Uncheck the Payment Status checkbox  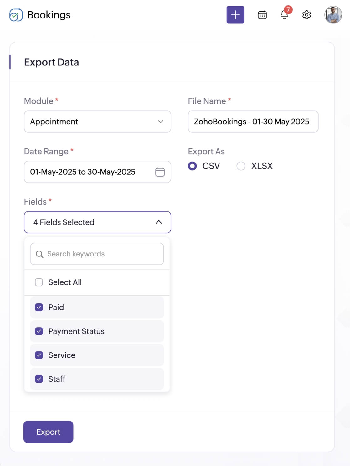(x=39, y=331)
